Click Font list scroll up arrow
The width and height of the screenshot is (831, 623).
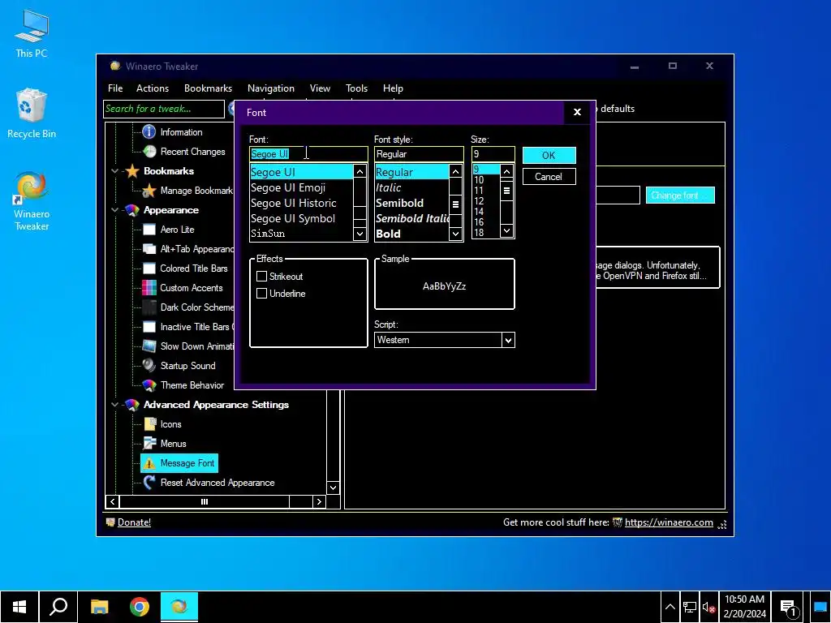pyautogui.click(x=360, y=172)
